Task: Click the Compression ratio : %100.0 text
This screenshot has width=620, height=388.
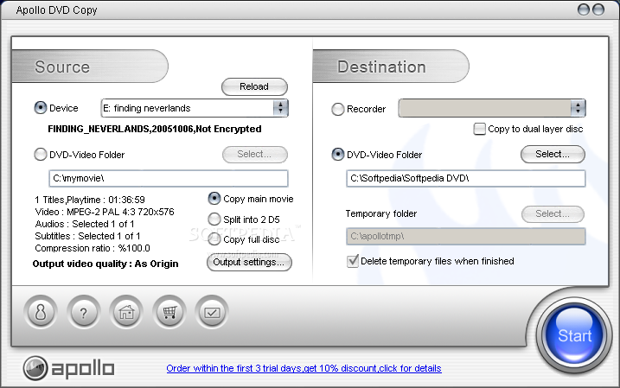Action: click(93, 248)
